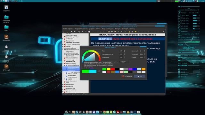Open the Вид menu

coord(103,29)
